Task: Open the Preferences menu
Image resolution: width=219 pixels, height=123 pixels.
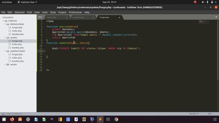Action: 75,12
